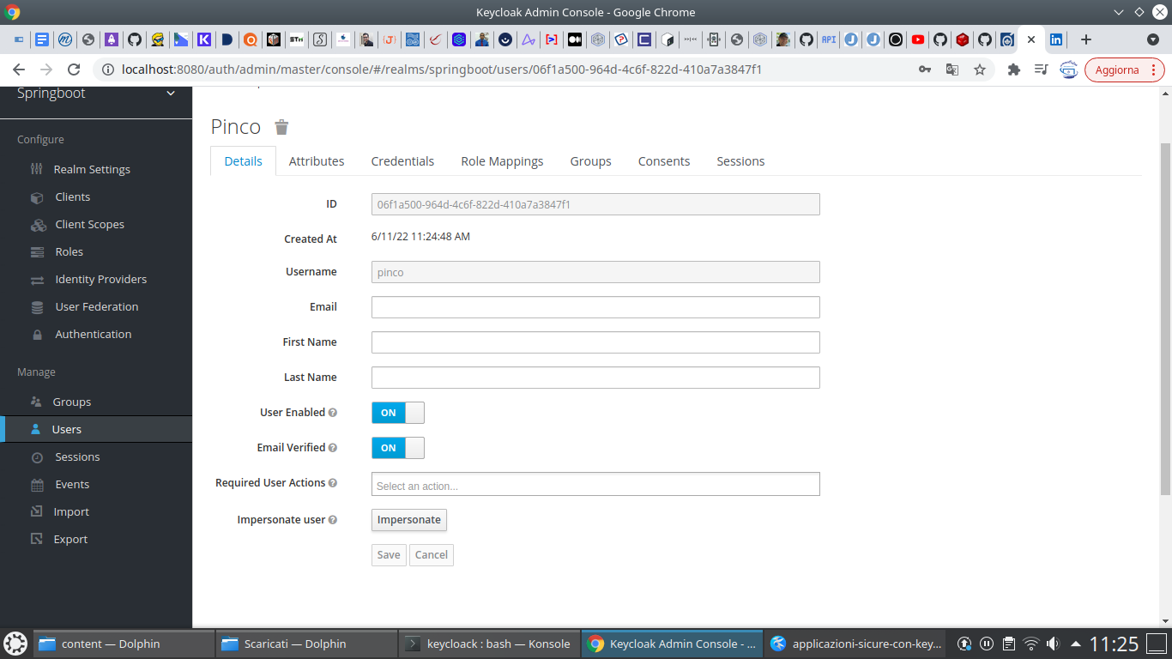Switch to the Credentials tab
1172x659 pixels.
coord(402,161)
